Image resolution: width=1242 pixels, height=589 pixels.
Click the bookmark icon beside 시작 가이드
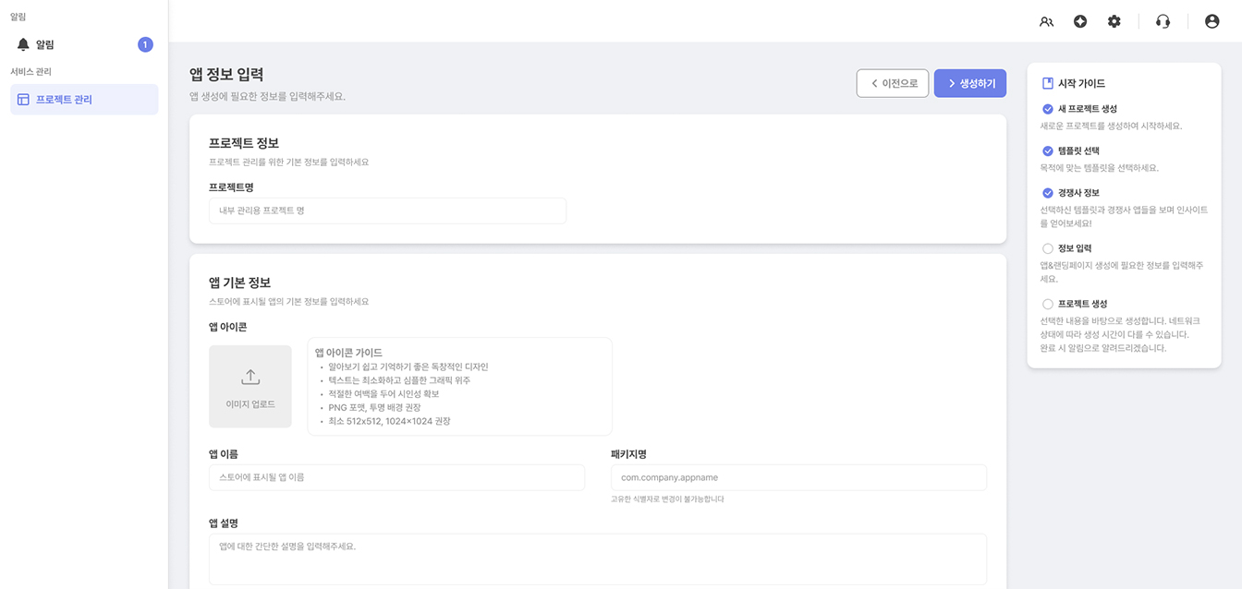click(x=1048, y=81)
